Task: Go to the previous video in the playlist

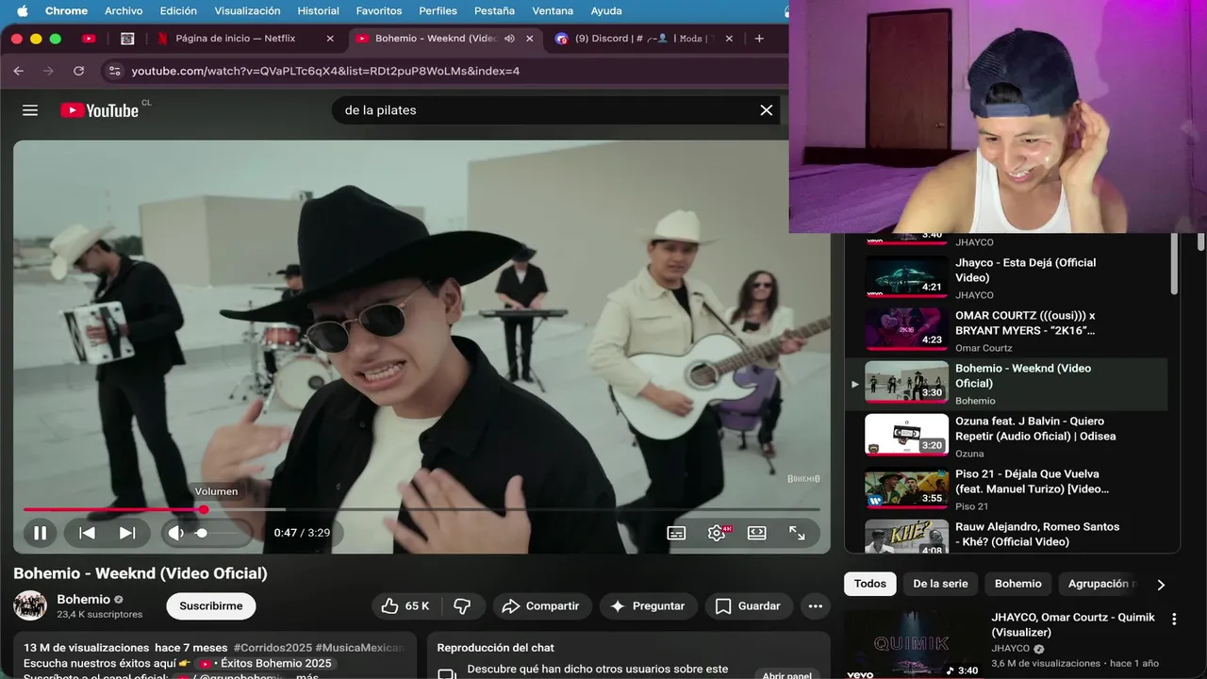Action: pos(87,533)
